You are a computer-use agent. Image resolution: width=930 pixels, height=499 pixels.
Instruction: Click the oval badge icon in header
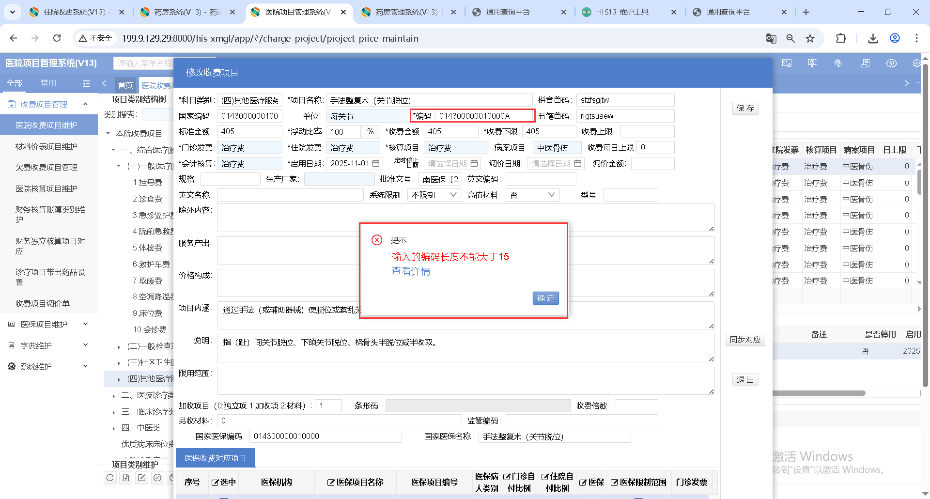(891, 63)
